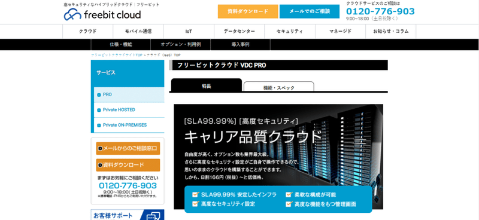Click the フリービットクラウド VDC PRO heading
Screen dimensions: 479x220
pos(222,65)
